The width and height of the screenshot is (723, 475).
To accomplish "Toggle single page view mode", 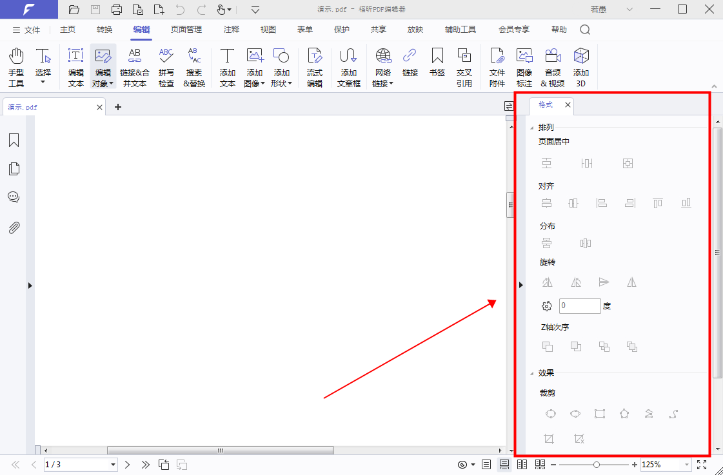I will [x=486, y=465].
